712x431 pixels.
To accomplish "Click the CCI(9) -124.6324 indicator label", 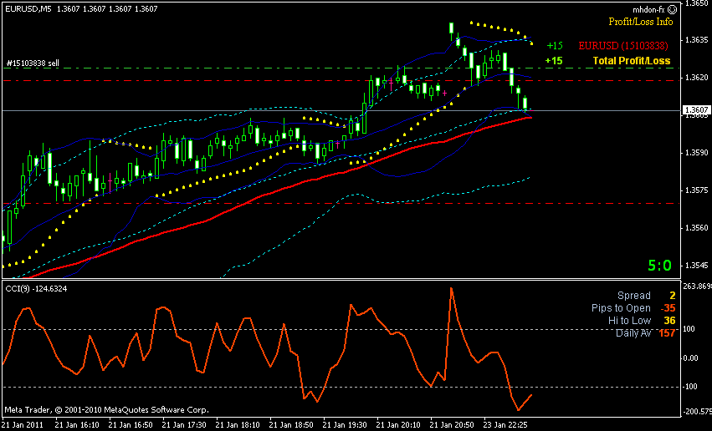I will 36,289.
